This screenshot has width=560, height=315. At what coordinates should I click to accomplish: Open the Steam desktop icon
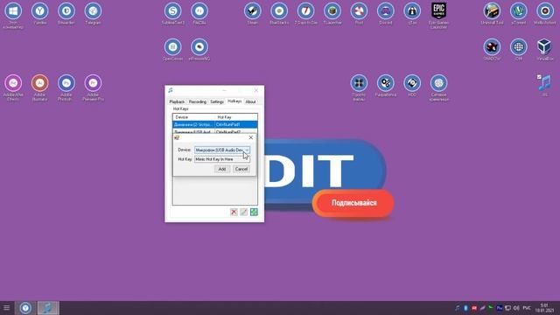click(253, 14)
